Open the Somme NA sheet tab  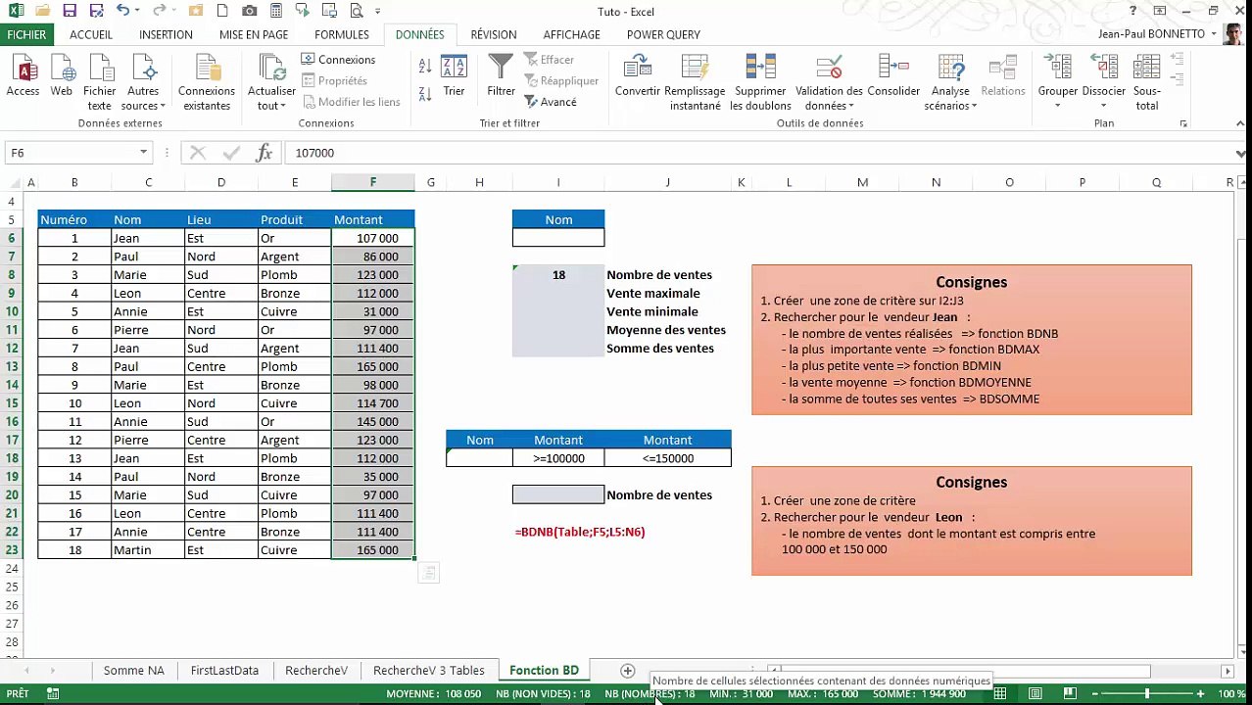[134, 671]
